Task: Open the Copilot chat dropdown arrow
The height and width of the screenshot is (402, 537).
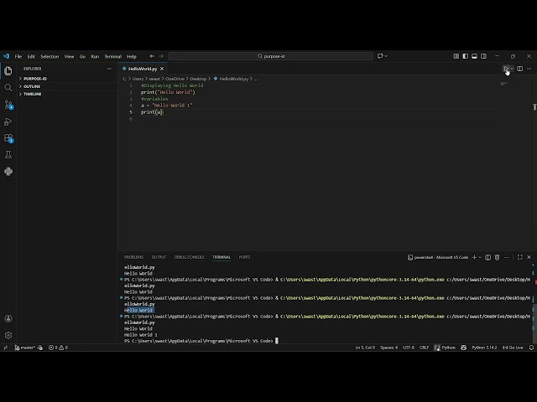Action: (x=386, y=56)
